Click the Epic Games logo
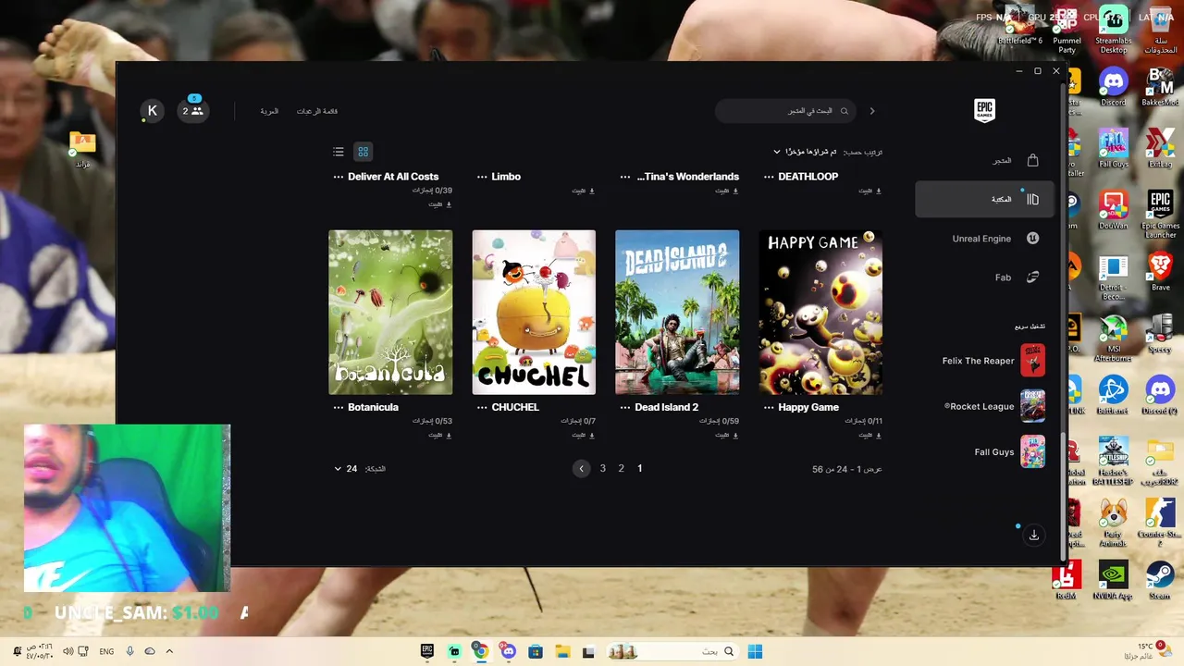 click(984, 111)
